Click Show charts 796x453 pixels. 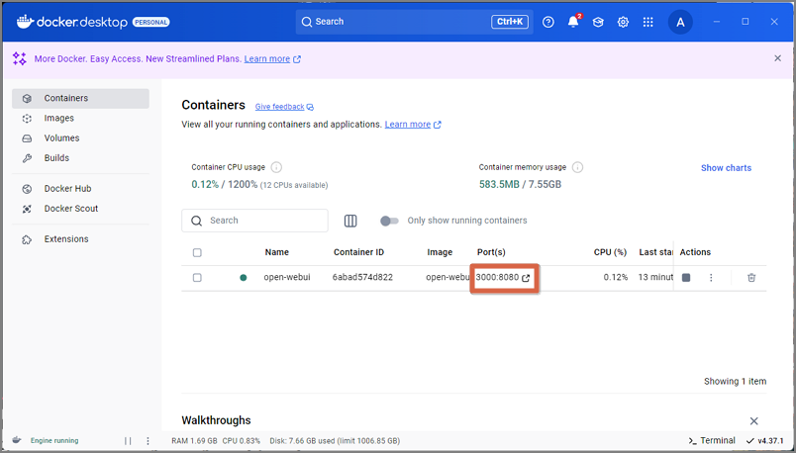[726, 168]
